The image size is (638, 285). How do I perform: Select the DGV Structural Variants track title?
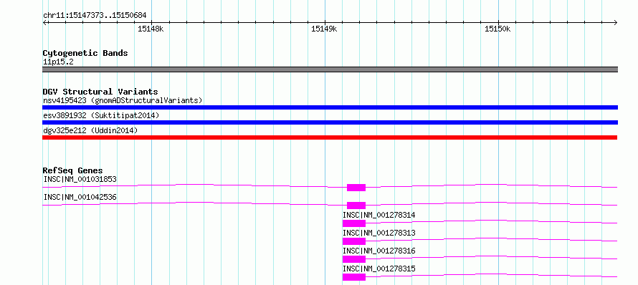[x=100, y=92]
